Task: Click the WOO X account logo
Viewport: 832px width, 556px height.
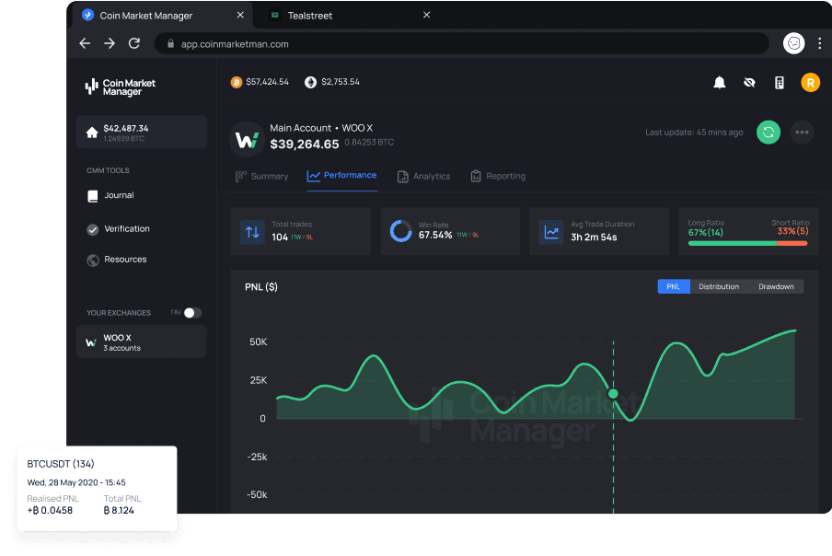Action: click(247, 140)
